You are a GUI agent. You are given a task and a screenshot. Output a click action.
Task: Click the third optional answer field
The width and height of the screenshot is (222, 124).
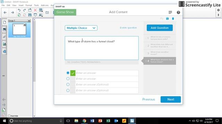107,85
